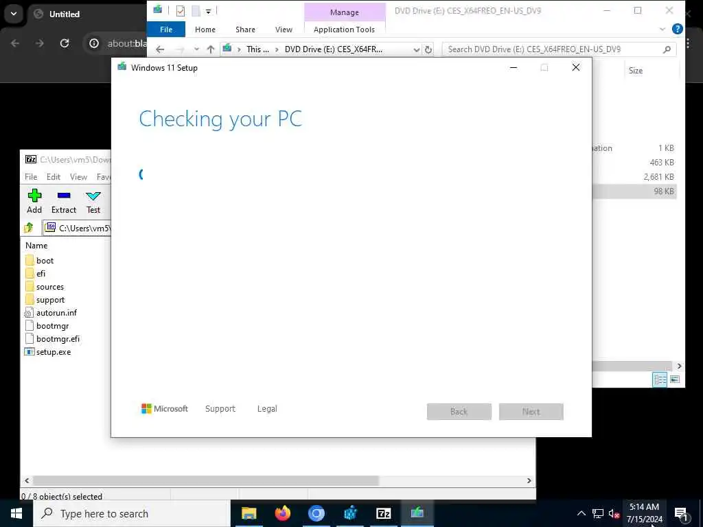The height and width of the screenshot is (527, 703).
Task: Launch Firefox from the taskbar
Action: point(282,513)
